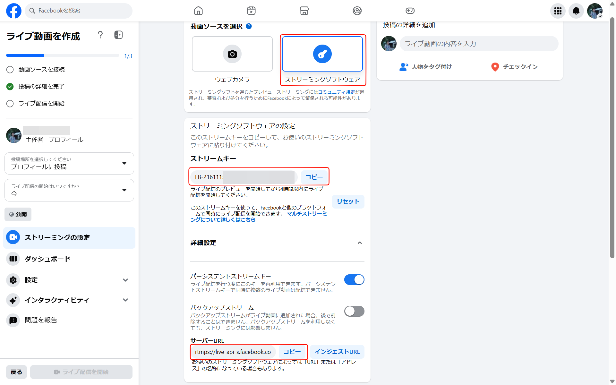Screen dimensions: 616x385
Task: Open the menu grid icon
Action: (558, 11)
